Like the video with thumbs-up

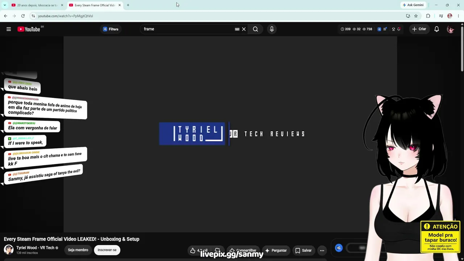(x=199, y=250)
